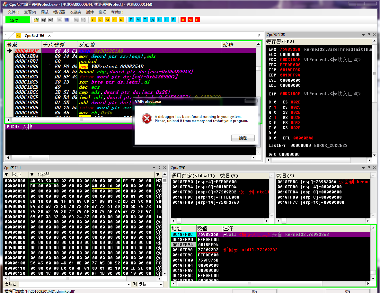Screen dimensions: 380x293
Task: Open the 调试 menu
Action: tap(45, 12)
